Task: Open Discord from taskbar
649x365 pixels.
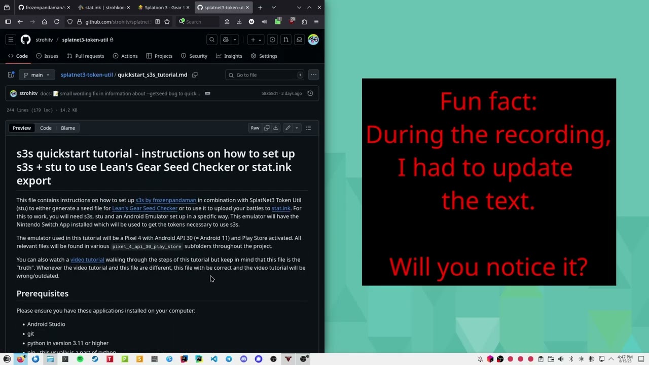Action: [243, 359]
